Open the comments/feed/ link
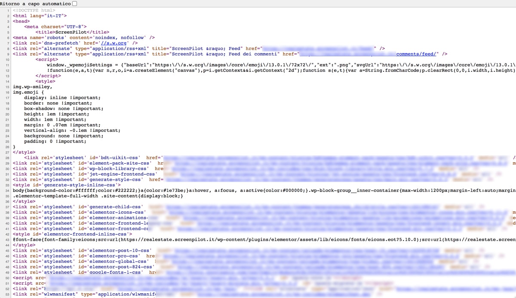Screen dimensions: 516x298 click(417, 54)
